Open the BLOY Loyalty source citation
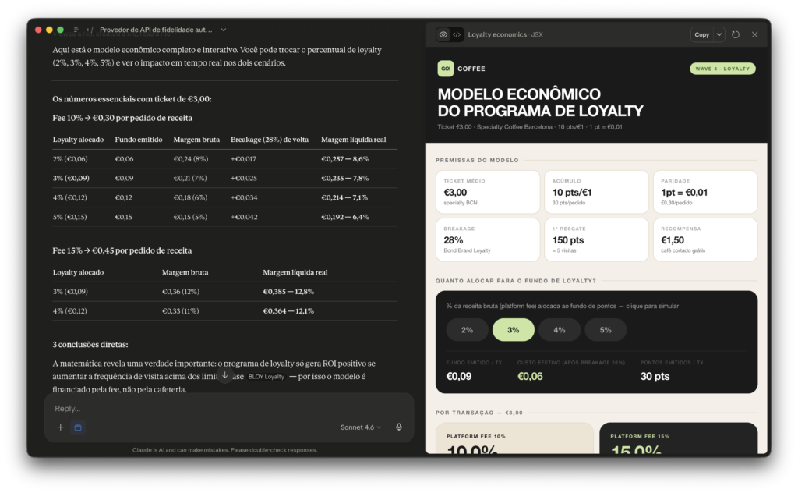Image resolution: width=798 pixels, height=493 pixels. (x=267, y=377)
